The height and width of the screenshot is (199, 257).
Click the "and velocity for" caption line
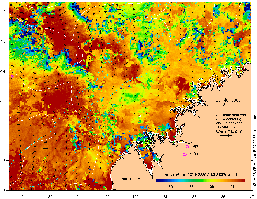(x=229, y=123)
